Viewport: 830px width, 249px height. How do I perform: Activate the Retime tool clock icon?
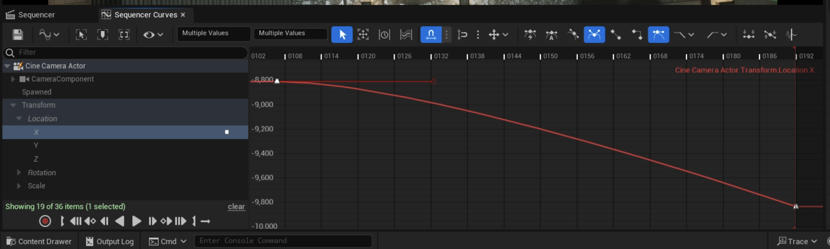point(384,35)
